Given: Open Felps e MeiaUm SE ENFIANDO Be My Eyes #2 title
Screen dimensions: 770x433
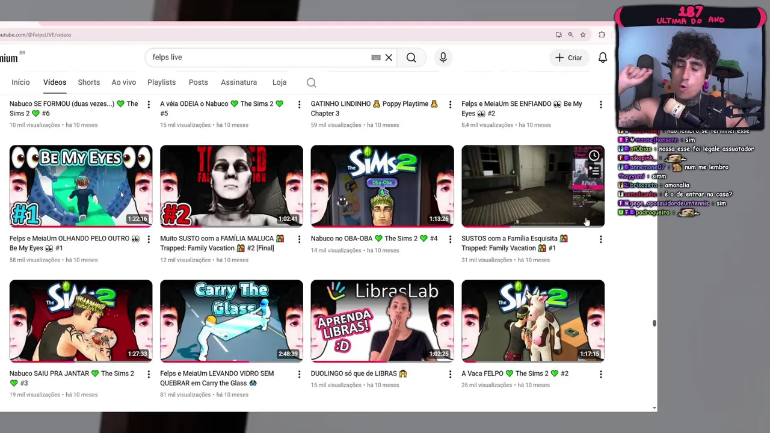Looking at the screenshot, I should tap(522, 108).
